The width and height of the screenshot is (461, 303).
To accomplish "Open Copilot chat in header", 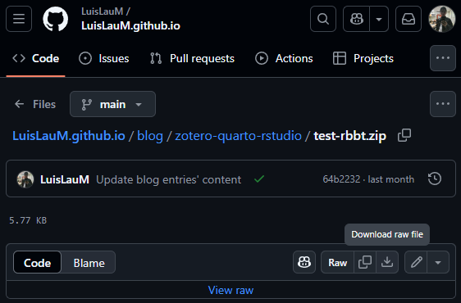I will click(356, 19).
